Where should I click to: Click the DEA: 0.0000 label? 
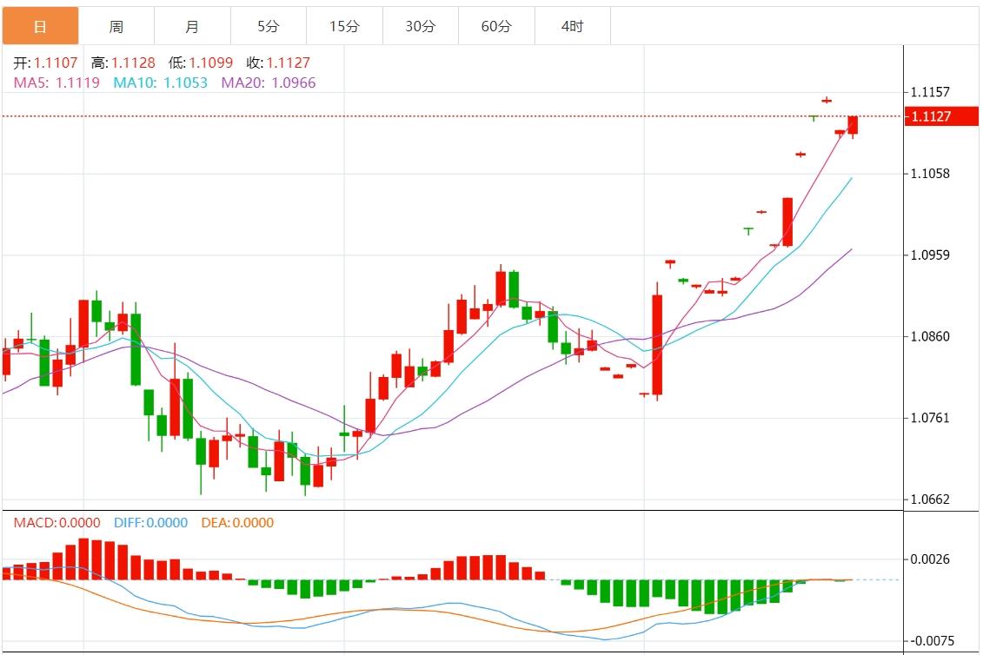pyautogui.click(x=237, y=523)
